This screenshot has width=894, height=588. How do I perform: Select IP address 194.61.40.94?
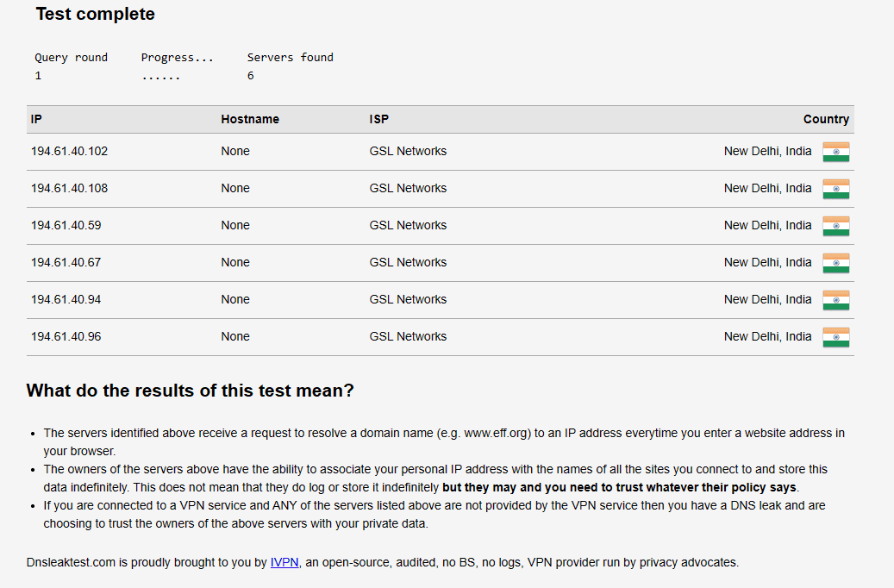click(66, 299)
